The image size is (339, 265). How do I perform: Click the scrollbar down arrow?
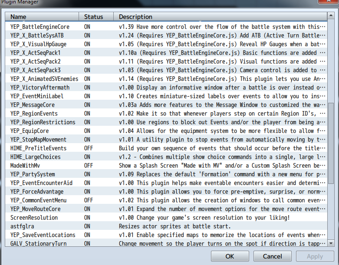click(331, 243)
